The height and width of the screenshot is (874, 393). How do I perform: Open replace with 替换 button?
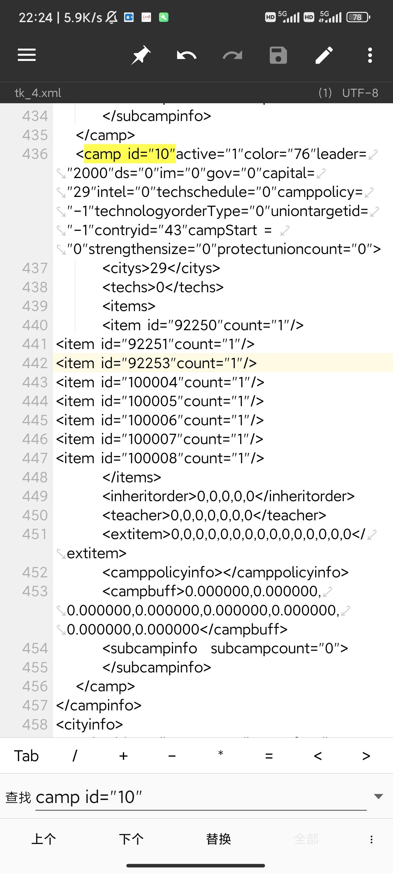coord(219,839)
